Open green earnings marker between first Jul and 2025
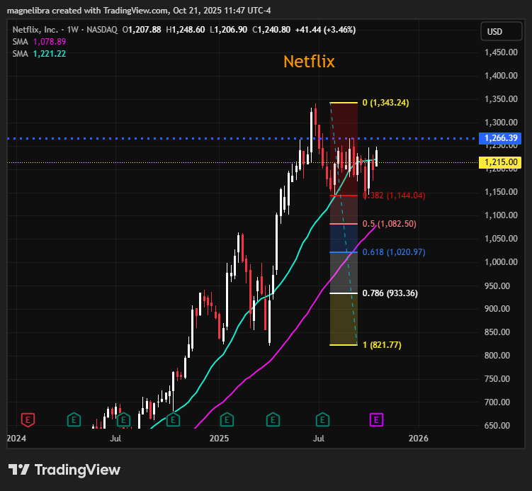Screen dimensions: 532x491 pos(173,419)
